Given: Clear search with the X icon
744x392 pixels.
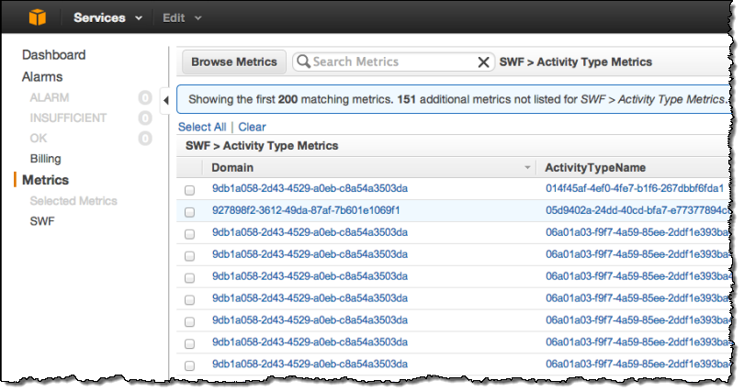Looking at the screenshot, I should 483,62.
